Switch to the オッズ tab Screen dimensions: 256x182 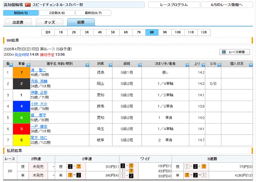tap(49, 22)
